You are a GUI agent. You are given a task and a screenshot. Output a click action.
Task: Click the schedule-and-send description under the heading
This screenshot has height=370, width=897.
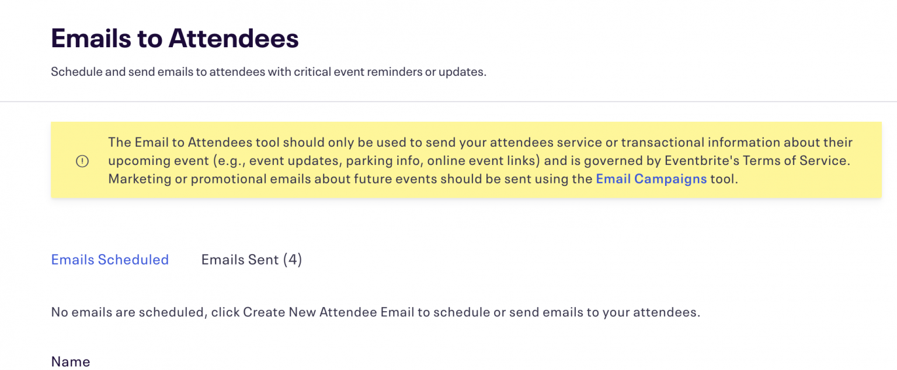[268, 72]
